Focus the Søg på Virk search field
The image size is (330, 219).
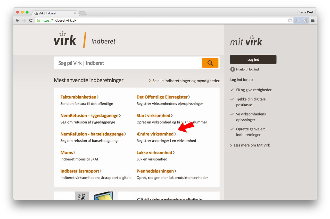(128, 63)
